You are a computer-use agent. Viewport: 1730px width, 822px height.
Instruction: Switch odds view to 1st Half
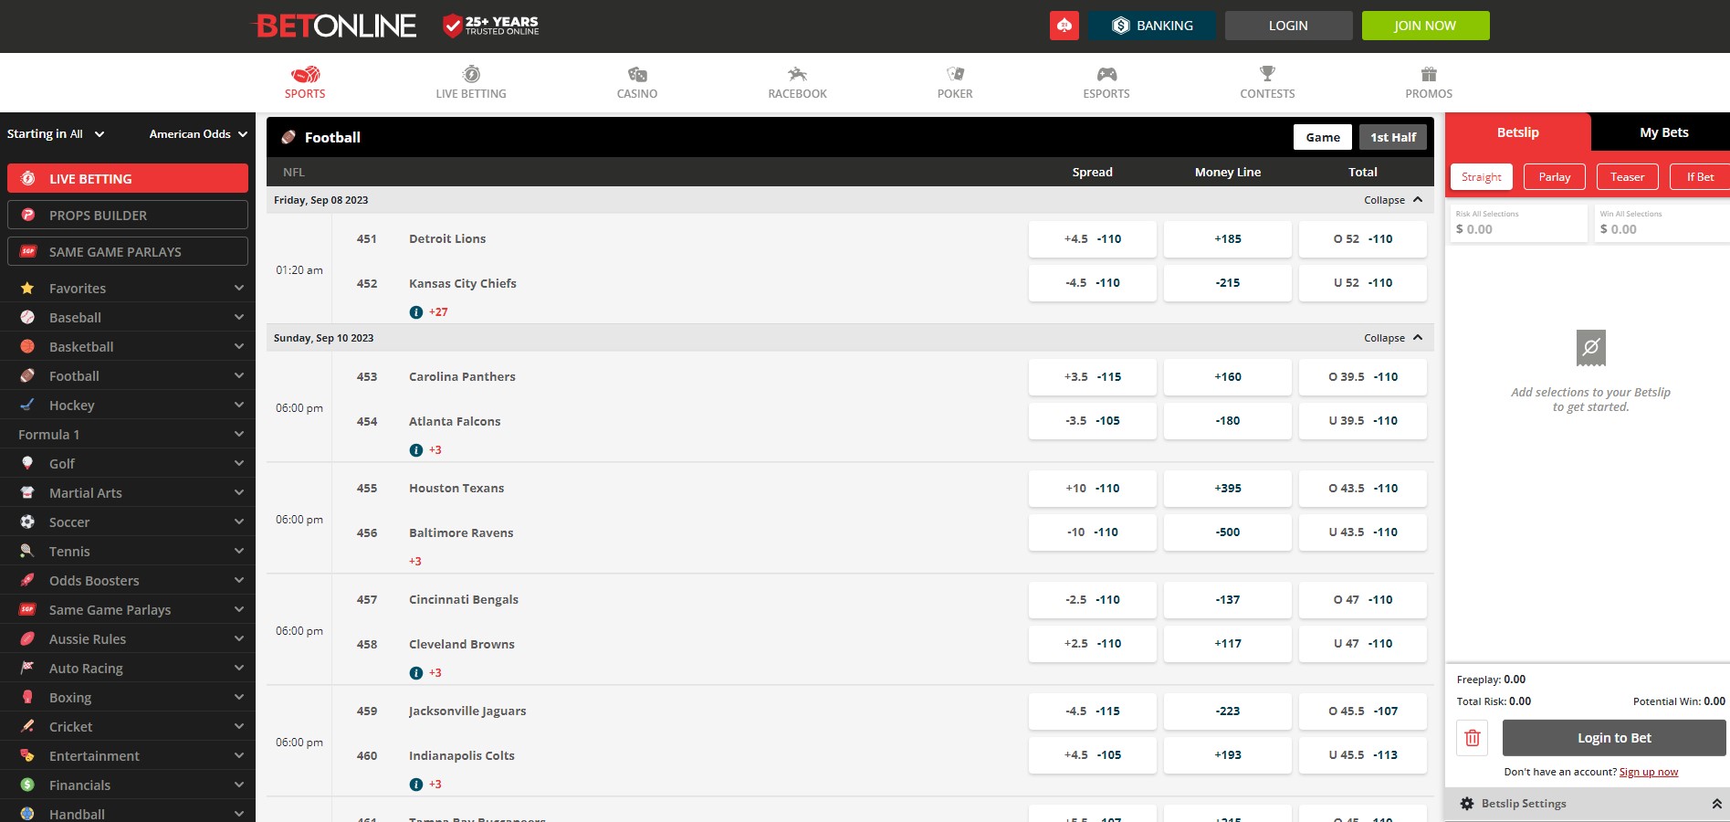[x=1393, y=137]
